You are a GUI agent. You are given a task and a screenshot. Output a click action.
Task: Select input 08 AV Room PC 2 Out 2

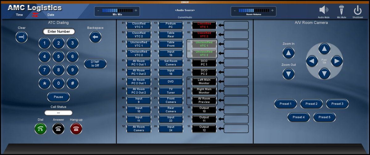139,91
